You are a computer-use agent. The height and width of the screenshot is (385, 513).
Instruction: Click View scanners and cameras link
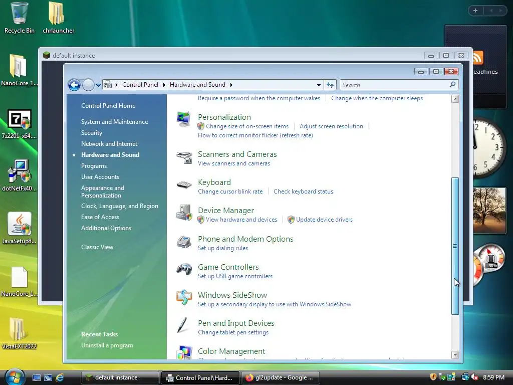click(x=234, y=163)
